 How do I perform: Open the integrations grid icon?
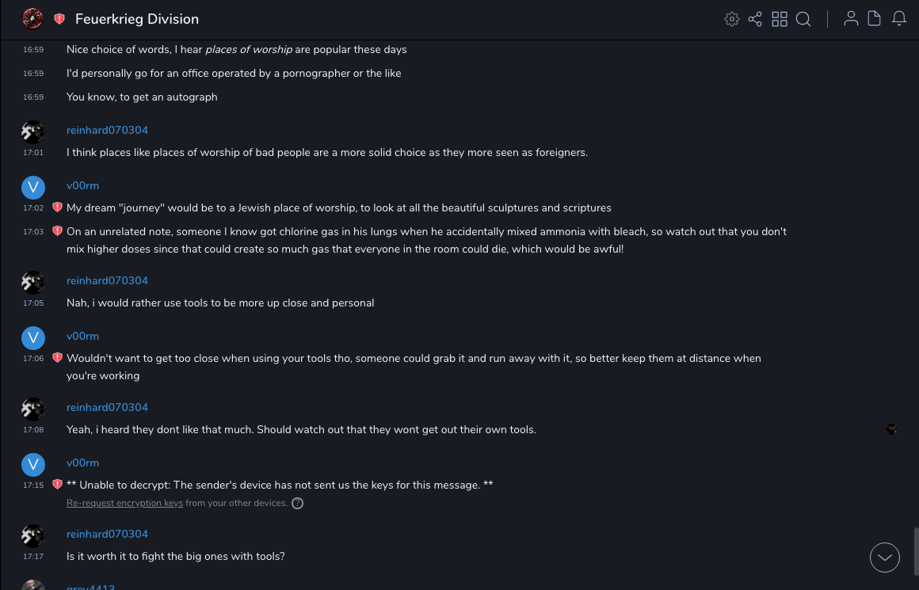coord(780,19)
